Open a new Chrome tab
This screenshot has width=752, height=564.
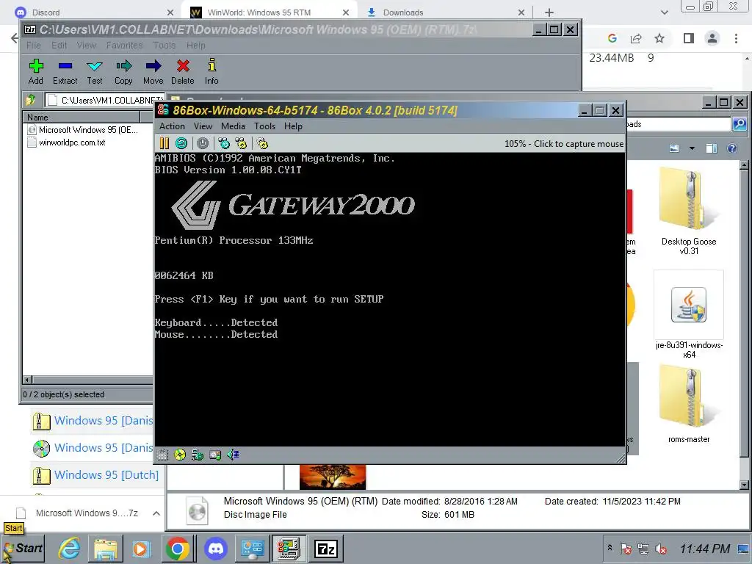coord(549,12)
